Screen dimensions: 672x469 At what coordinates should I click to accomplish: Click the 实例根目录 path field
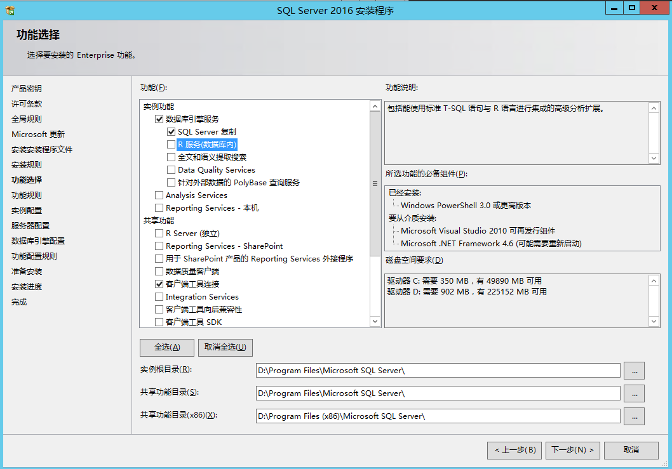(x=438, y=371)
